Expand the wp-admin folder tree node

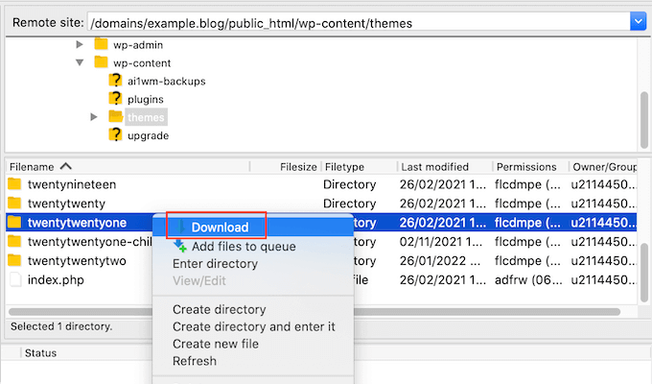coord(80,44)
